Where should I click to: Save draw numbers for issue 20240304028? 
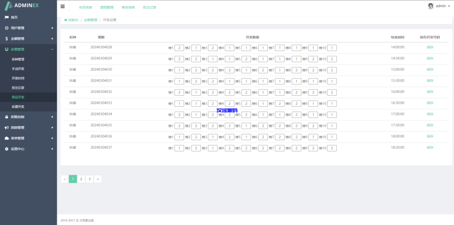point(430,47)
